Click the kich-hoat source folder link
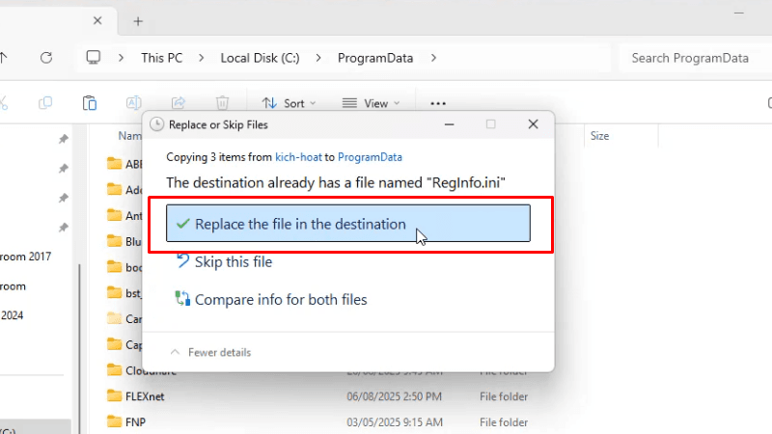Image resolution: width=772 pixels, height=434 pixels. pyautogui.click(x=297, y=156)
